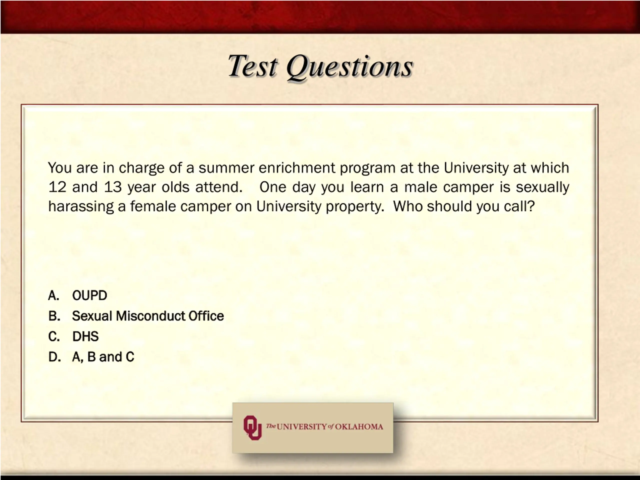This screenshot has height=480, width=640.
Task: Click the letter 'C.' list marker
Action: [x=54, y=336]
